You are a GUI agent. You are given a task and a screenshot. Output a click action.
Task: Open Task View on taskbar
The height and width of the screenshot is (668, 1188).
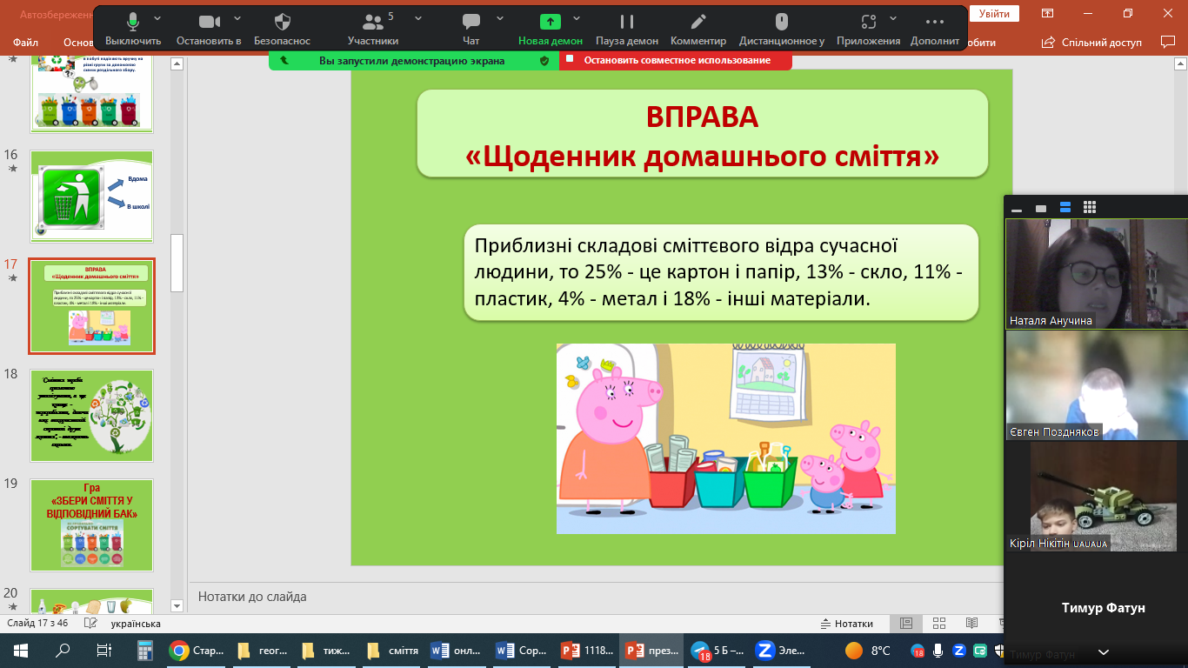pos(103,650)
